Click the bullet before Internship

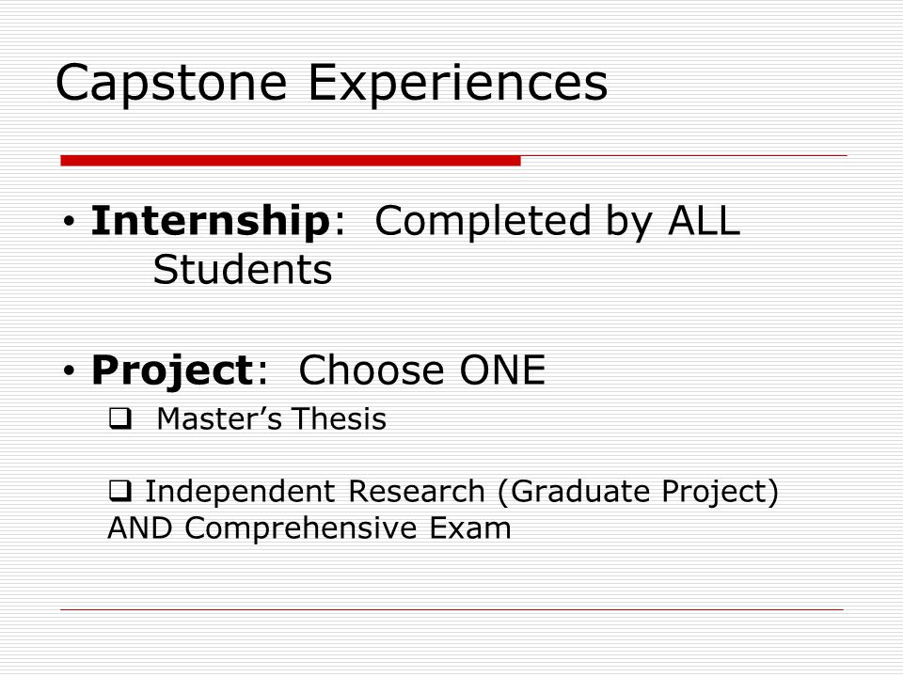click(69, 221)
